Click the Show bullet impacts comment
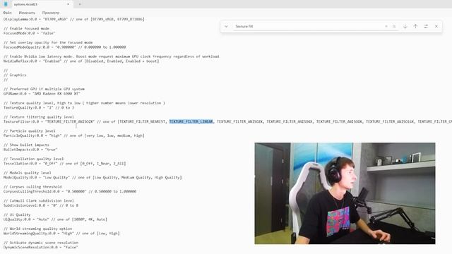The height and width of the screenshot is (254, 452). 26,145
